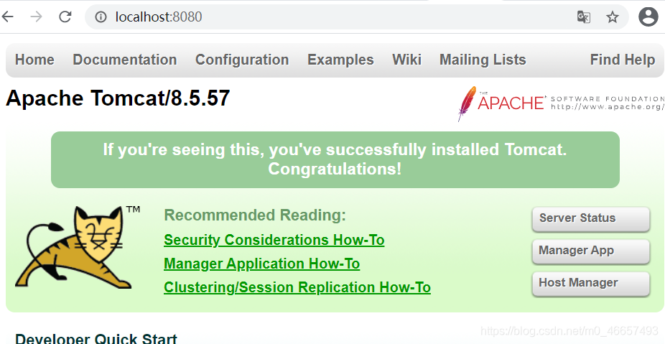665x344 pixels.
Task: Click the Tomcat cat mascot image
Action: 77,247
